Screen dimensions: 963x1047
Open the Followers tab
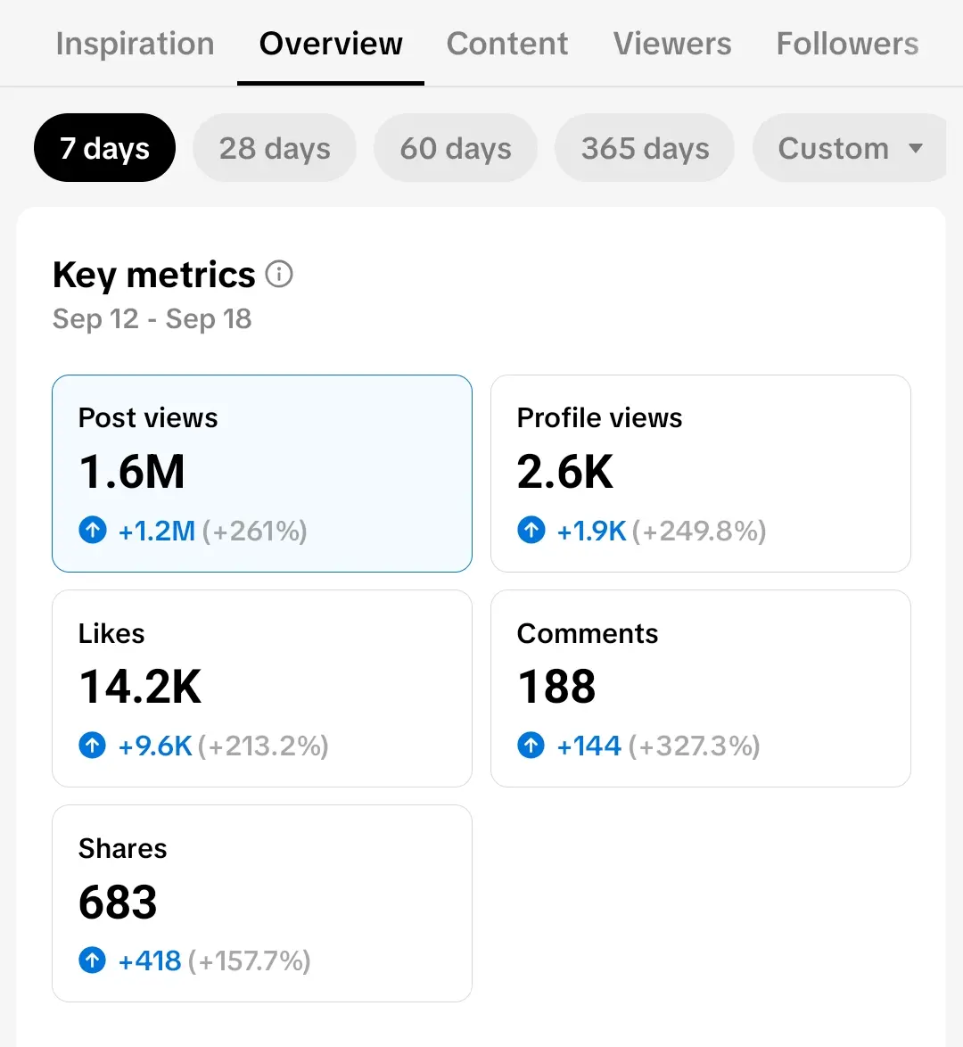point(847,44)
